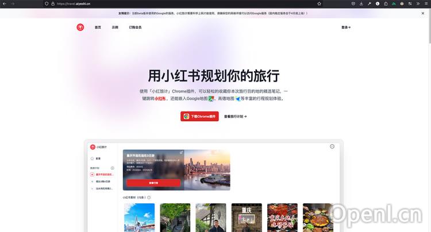Open the 首页 navigation item
The height and width of the screenshot is (232, 431).
98,27
